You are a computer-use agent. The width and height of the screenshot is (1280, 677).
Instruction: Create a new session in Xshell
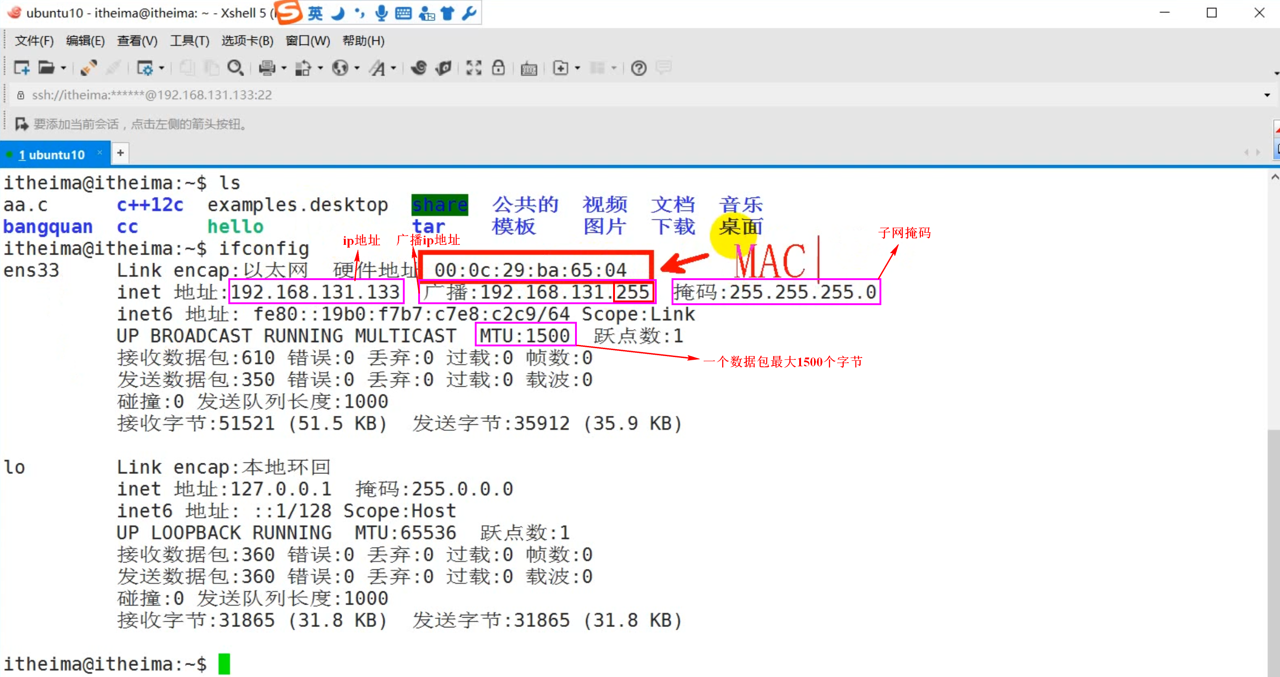[21, 68]
